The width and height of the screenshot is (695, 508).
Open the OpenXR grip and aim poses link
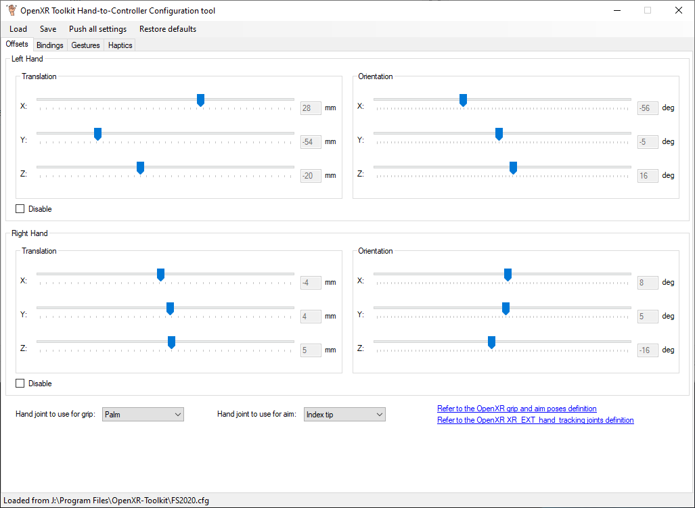click(x=516, y=409)
